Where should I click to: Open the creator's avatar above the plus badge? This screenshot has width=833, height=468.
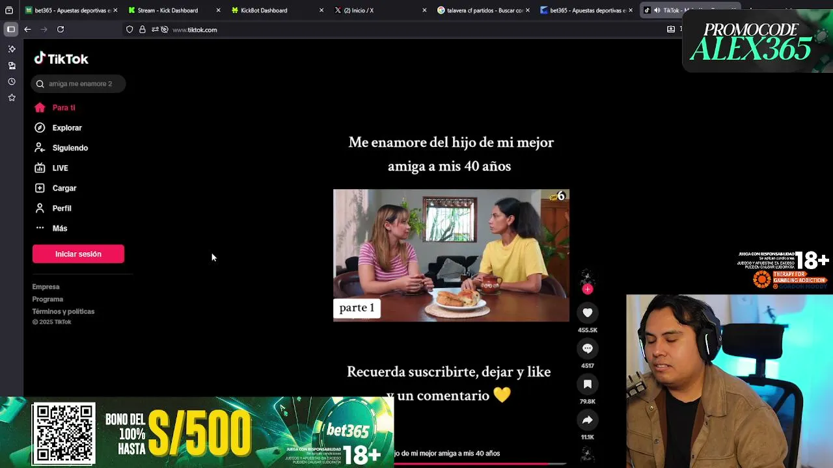click(588, 278)
